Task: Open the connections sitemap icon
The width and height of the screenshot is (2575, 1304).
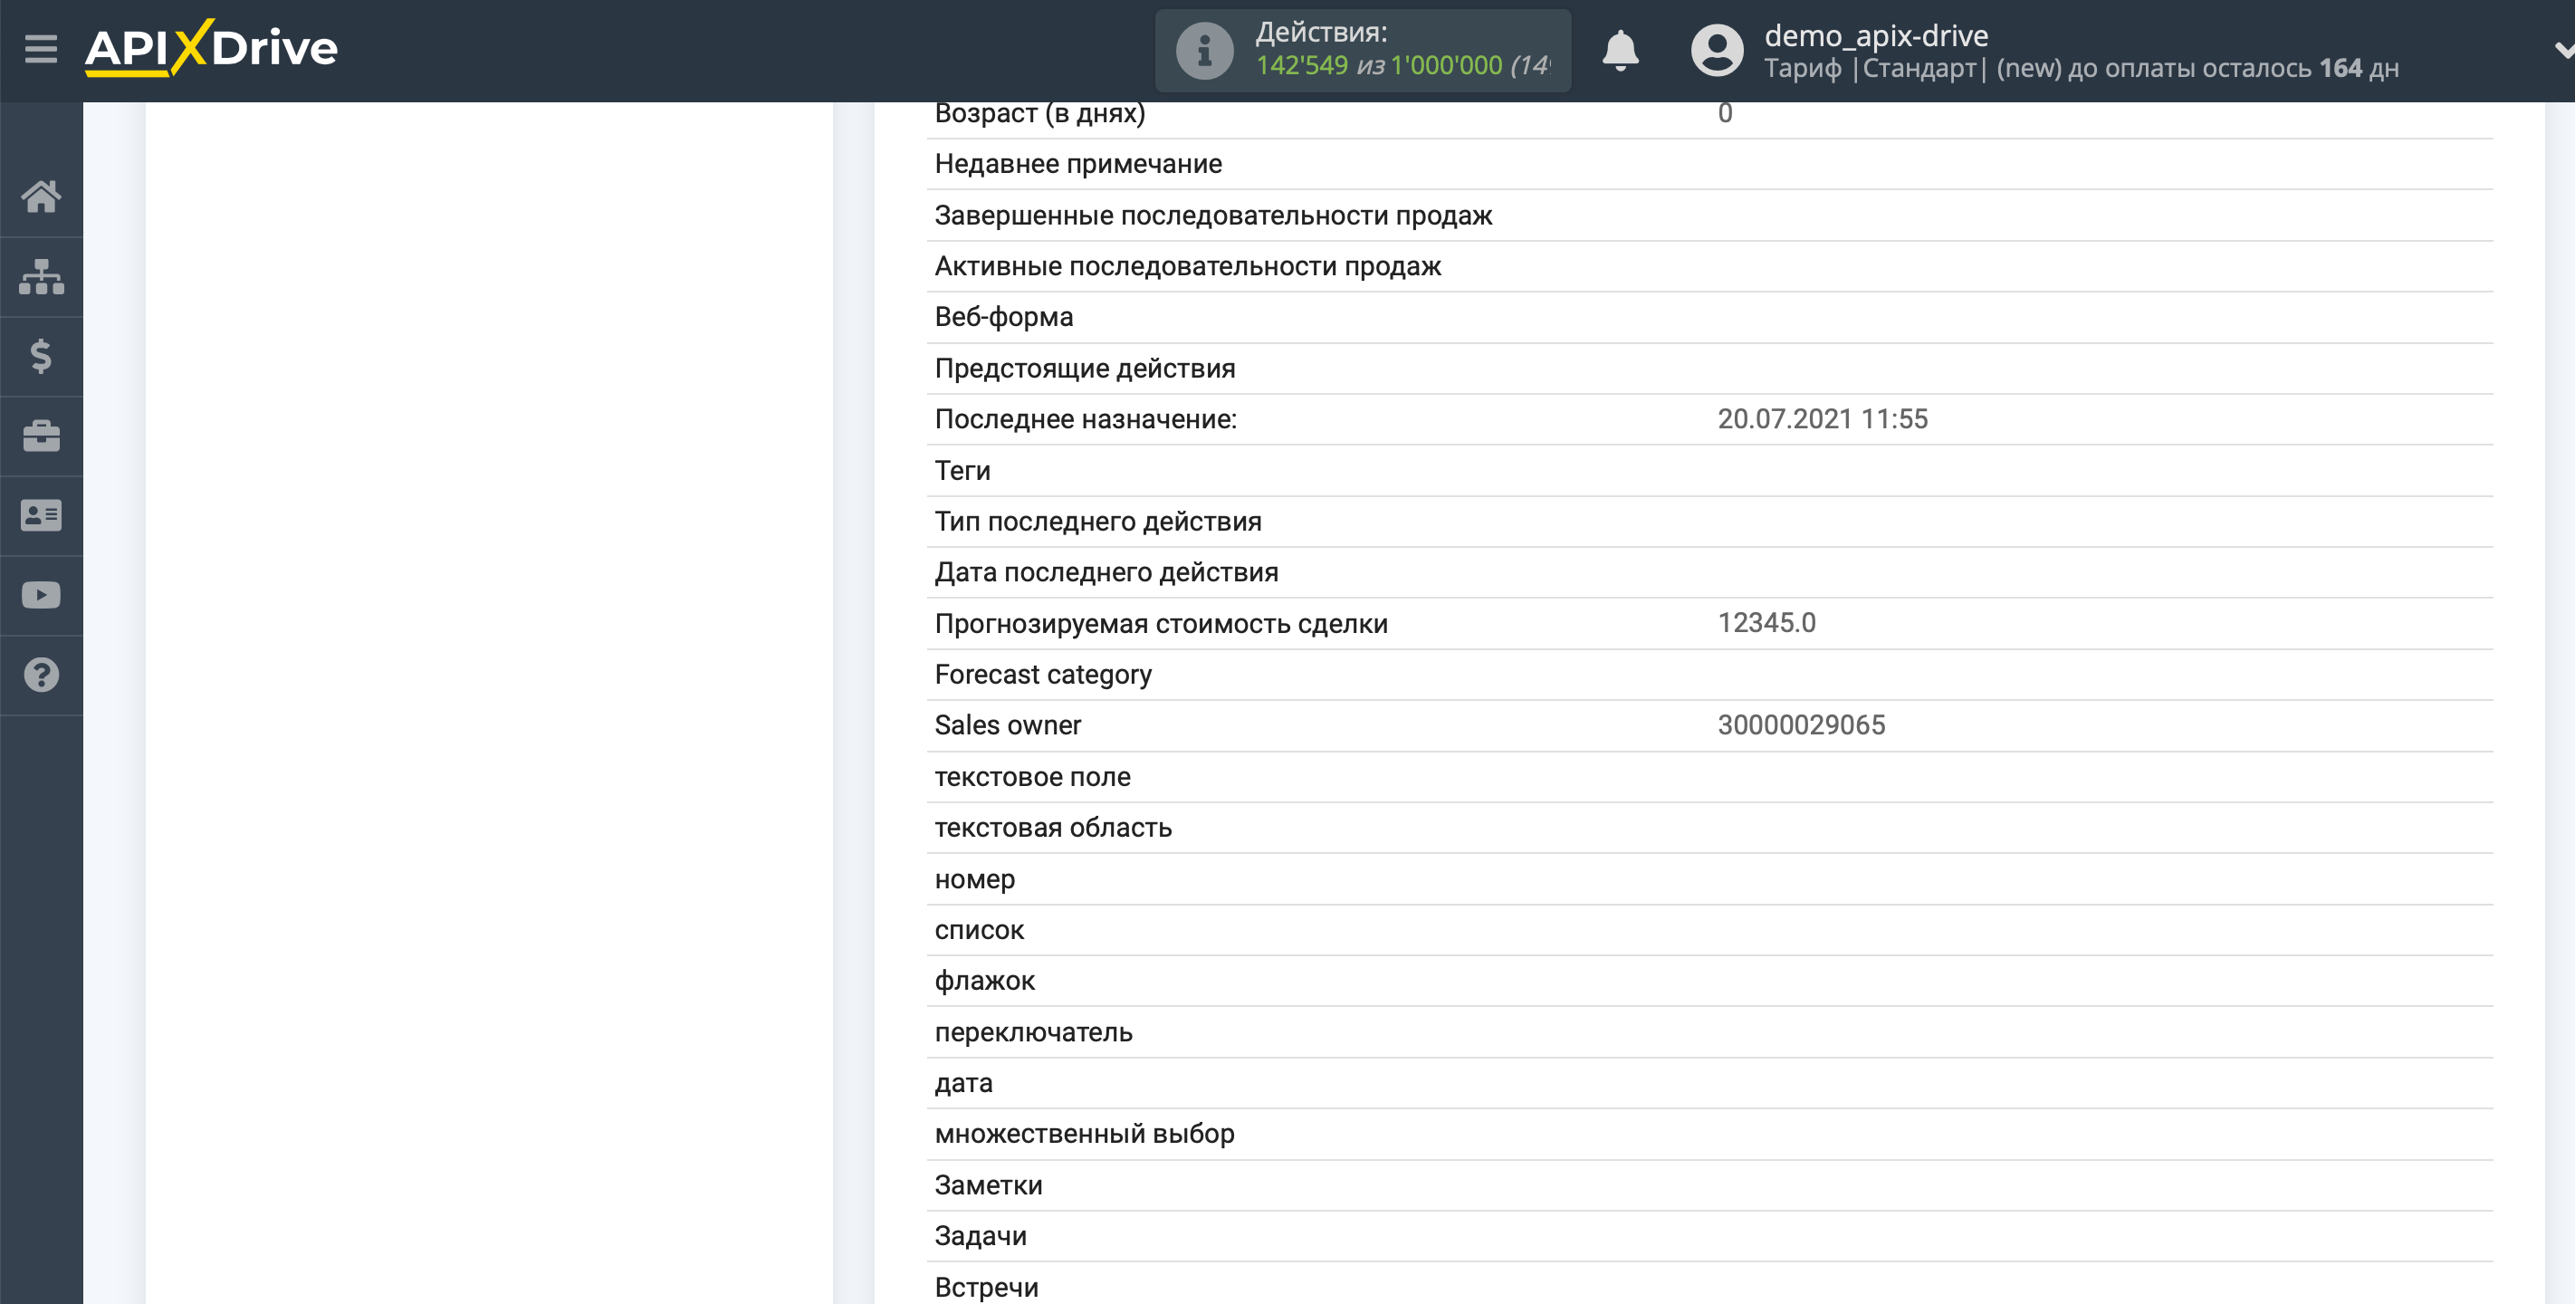Action: [41, 276]
